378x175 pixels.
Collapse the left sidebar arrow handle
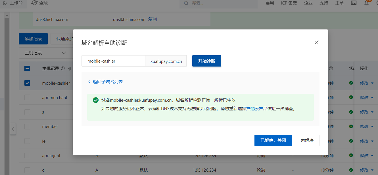pyautogui.click(x=13, y=129)
